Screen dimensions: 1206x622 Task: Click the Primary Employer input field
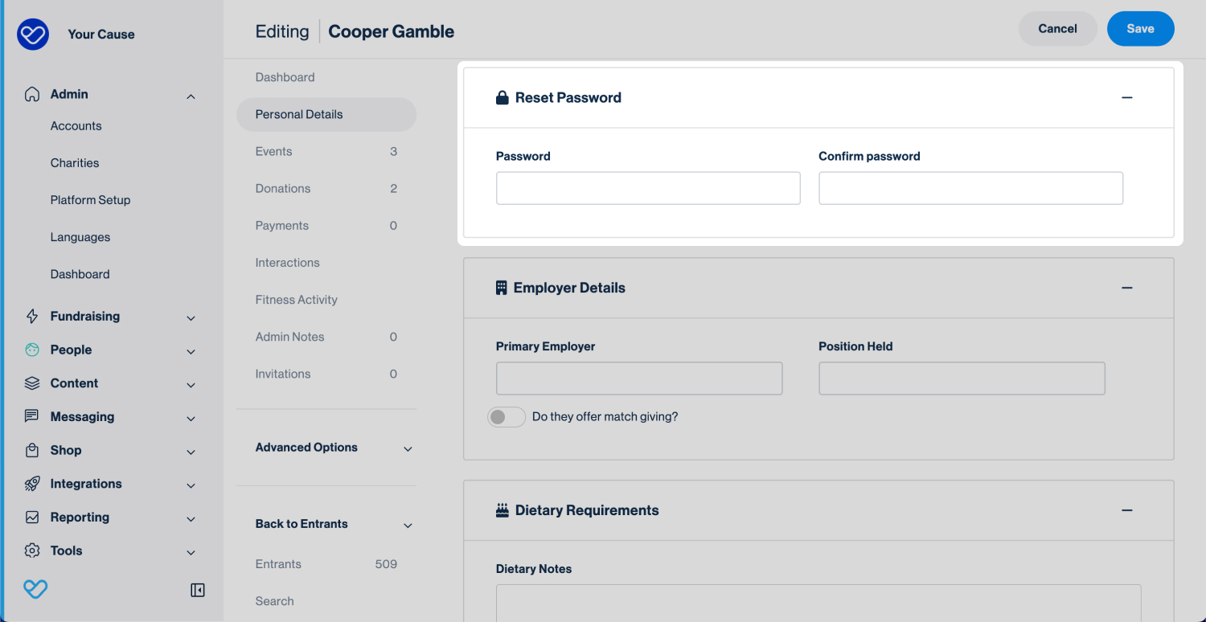[639, 379]
